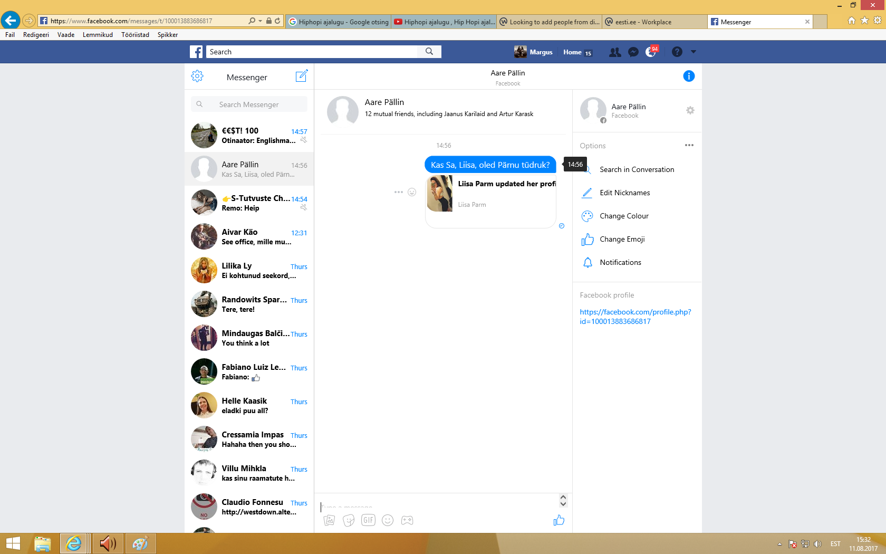Open Facebook account dropdown arrow
886x554 pixels.
694,52
